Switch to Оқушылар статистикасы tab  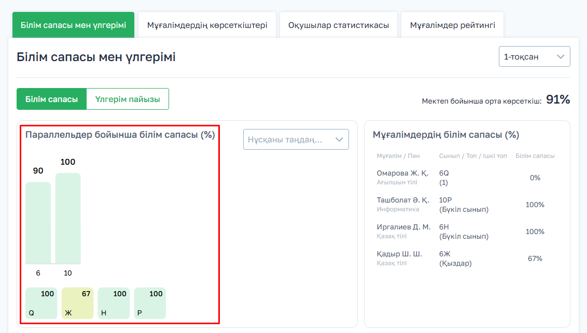pos(339,25)
